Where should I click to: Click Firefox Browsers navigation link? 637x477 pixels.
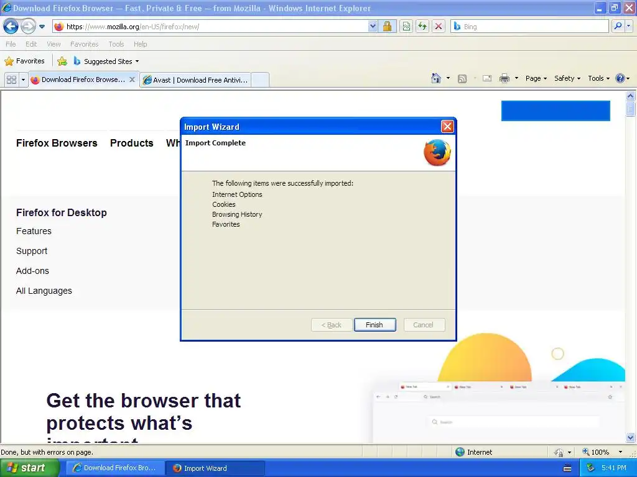pyautogui.click(x=57, y=143)
